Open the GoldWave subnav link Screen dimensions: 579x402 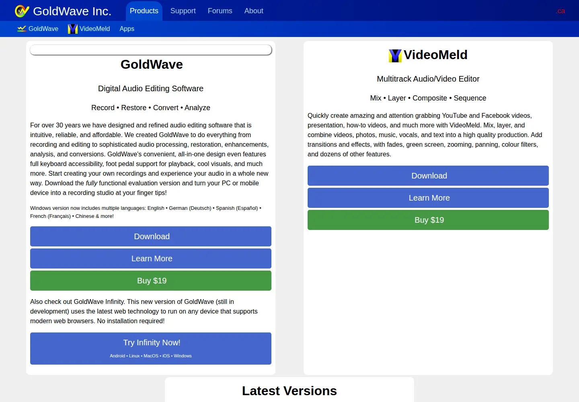(43, 29)
